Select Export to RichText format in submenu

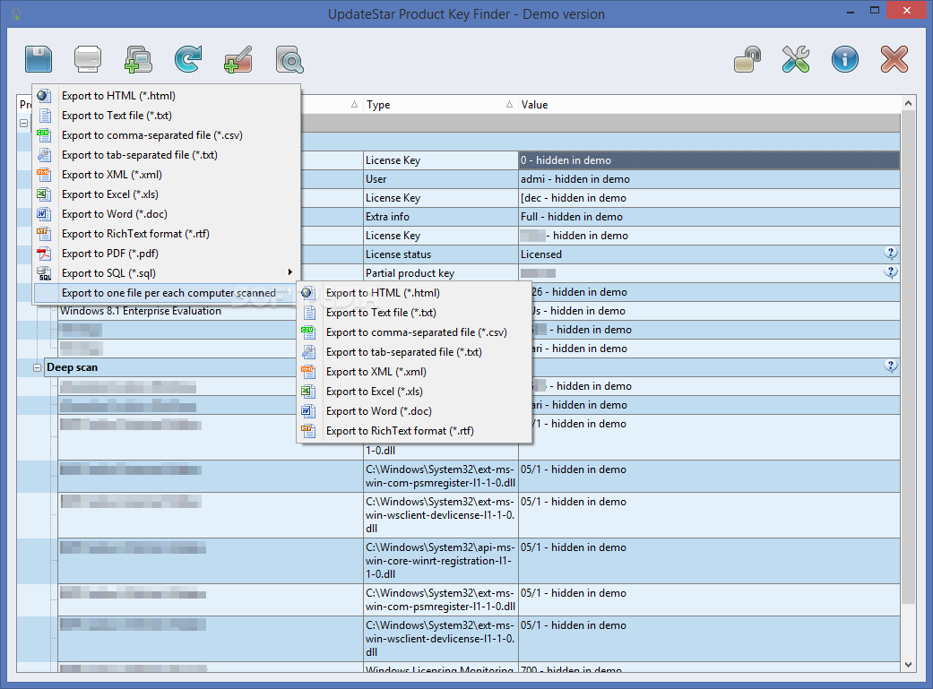coord(413,431)
